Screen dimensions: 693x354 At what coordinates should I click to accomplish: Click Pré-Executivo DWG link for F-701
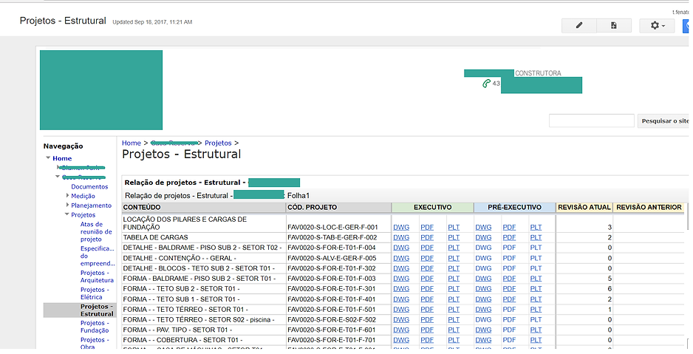click(483, 340)
